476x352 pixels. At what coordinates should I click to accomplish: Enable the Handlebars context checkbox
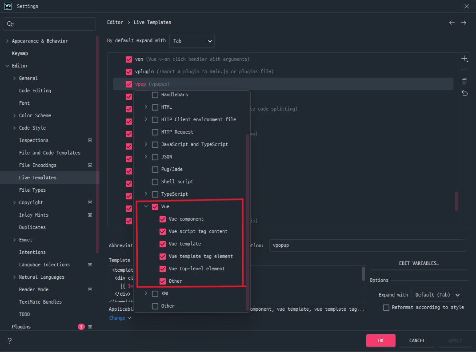click(155, 95)
